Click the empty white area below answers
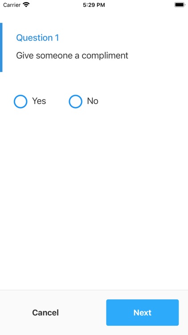The width and height of the screenshot is (188, 335). pyautogui.click(x=94, y=199)
